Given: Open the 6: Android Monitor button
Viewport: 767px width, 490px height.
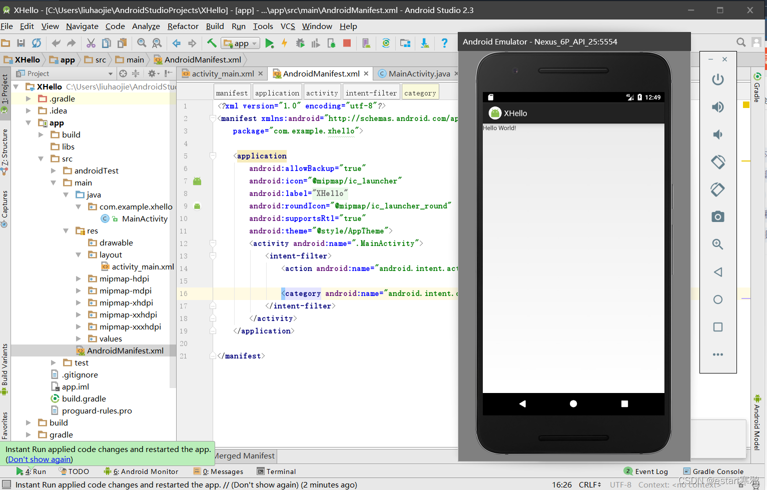Looking at the screenshot, I should click(141, 471).
